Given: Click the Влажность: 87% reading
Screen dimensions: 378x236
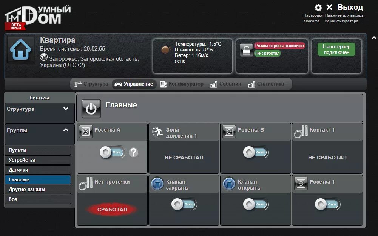Looking at the screenshot, I should coord(194,49).
